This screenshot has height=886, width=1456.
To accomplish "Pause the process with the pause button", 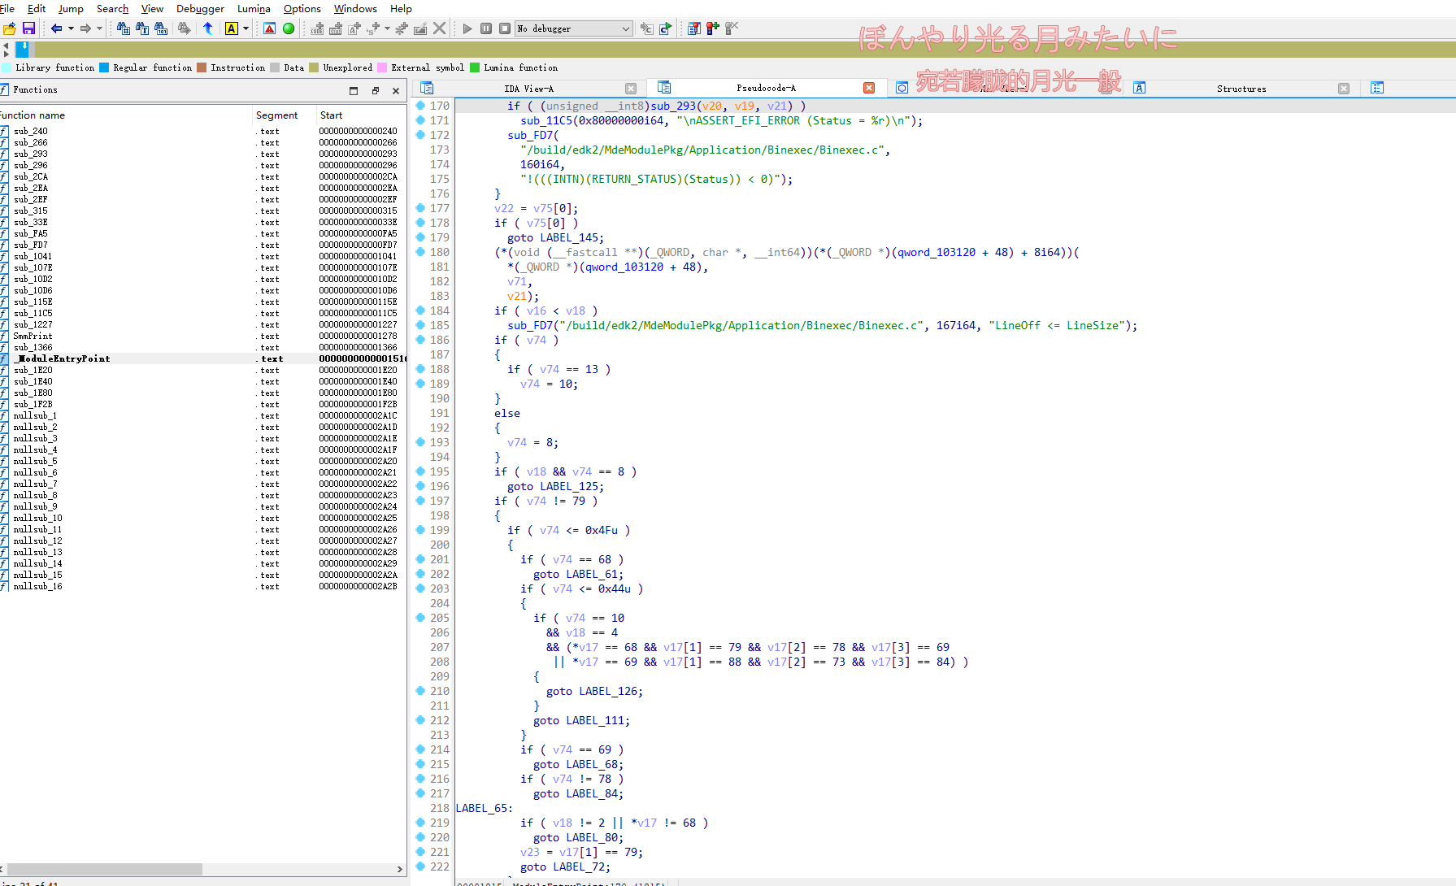I will [486, 28].
